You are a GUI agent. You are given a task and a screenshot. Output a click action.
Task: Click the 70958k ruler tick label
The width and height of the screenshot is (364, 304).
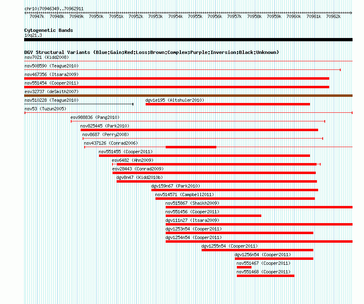click(x=254, y=16)
